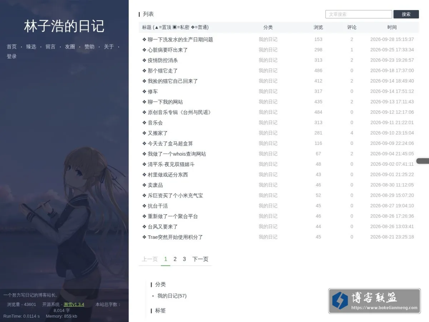Open the 关于 page
The image size is (429, 322).
point(109,47)
